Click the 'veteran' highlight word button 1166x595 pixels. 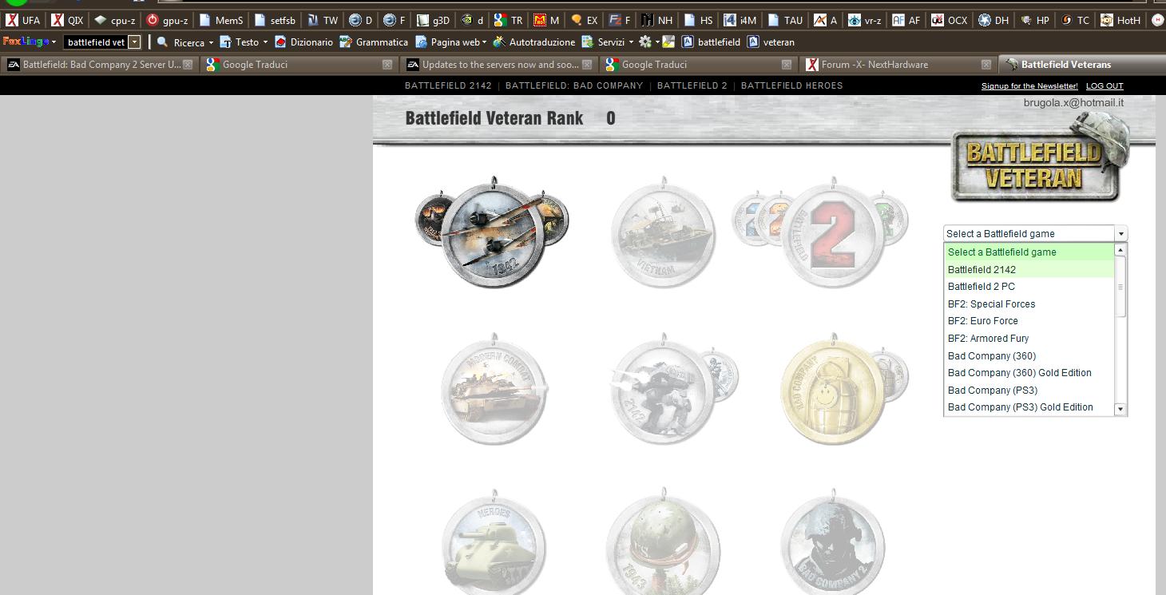771,42
